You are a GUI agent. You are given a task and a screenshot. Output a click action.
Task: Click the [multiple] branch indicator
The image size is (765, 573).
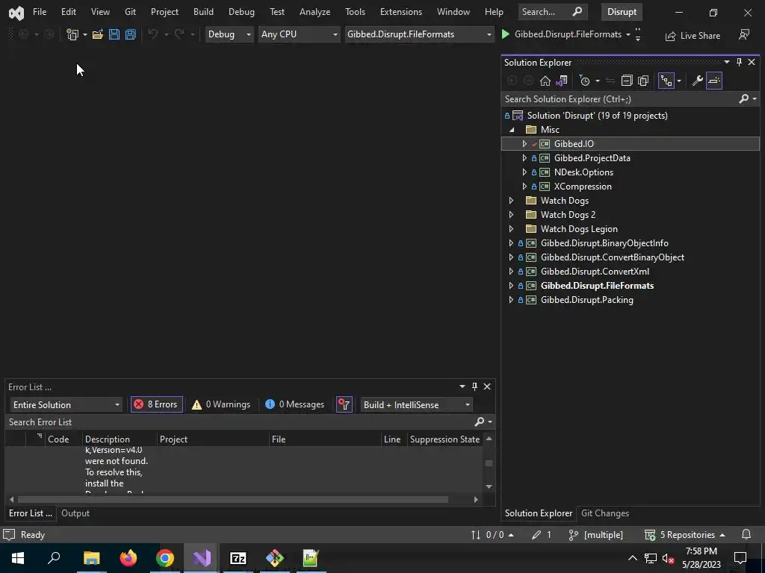[596, 534]
